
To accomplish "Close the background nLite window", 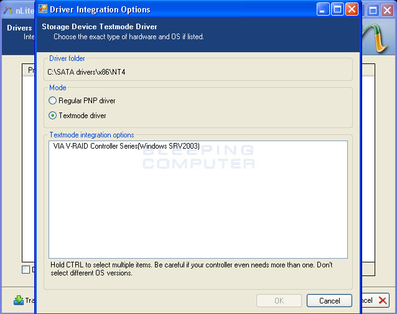I will [388, 11].
